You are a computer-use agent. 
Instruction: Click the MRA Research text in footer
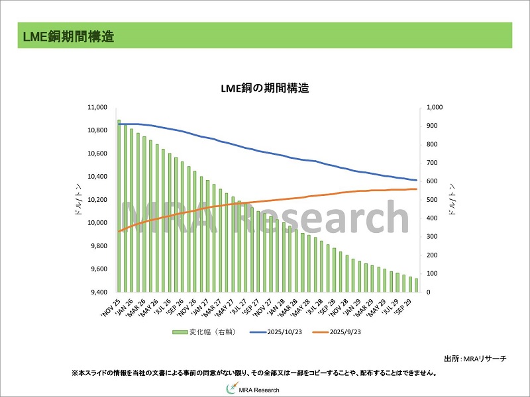click(x=259, y=390)
